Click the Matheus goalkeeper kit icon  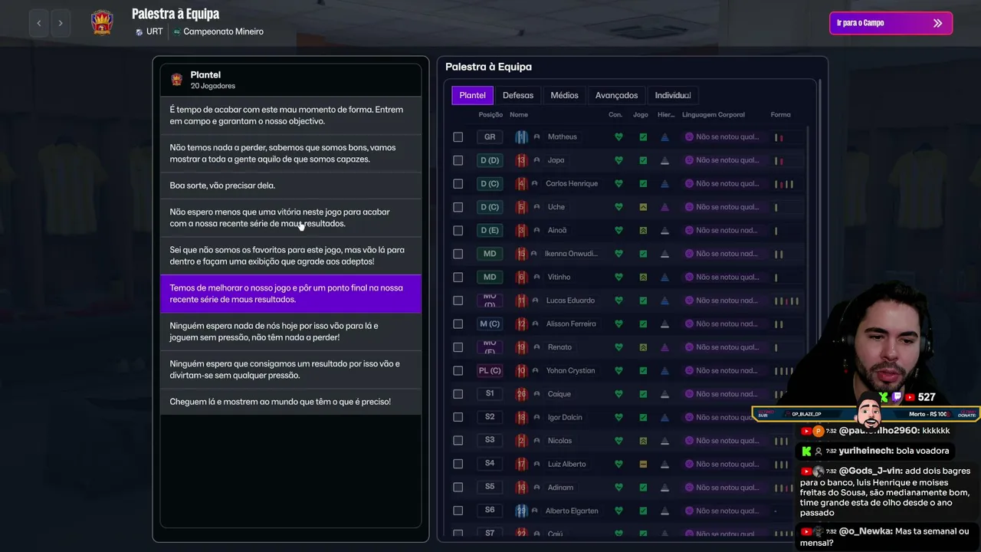[522, 137]
